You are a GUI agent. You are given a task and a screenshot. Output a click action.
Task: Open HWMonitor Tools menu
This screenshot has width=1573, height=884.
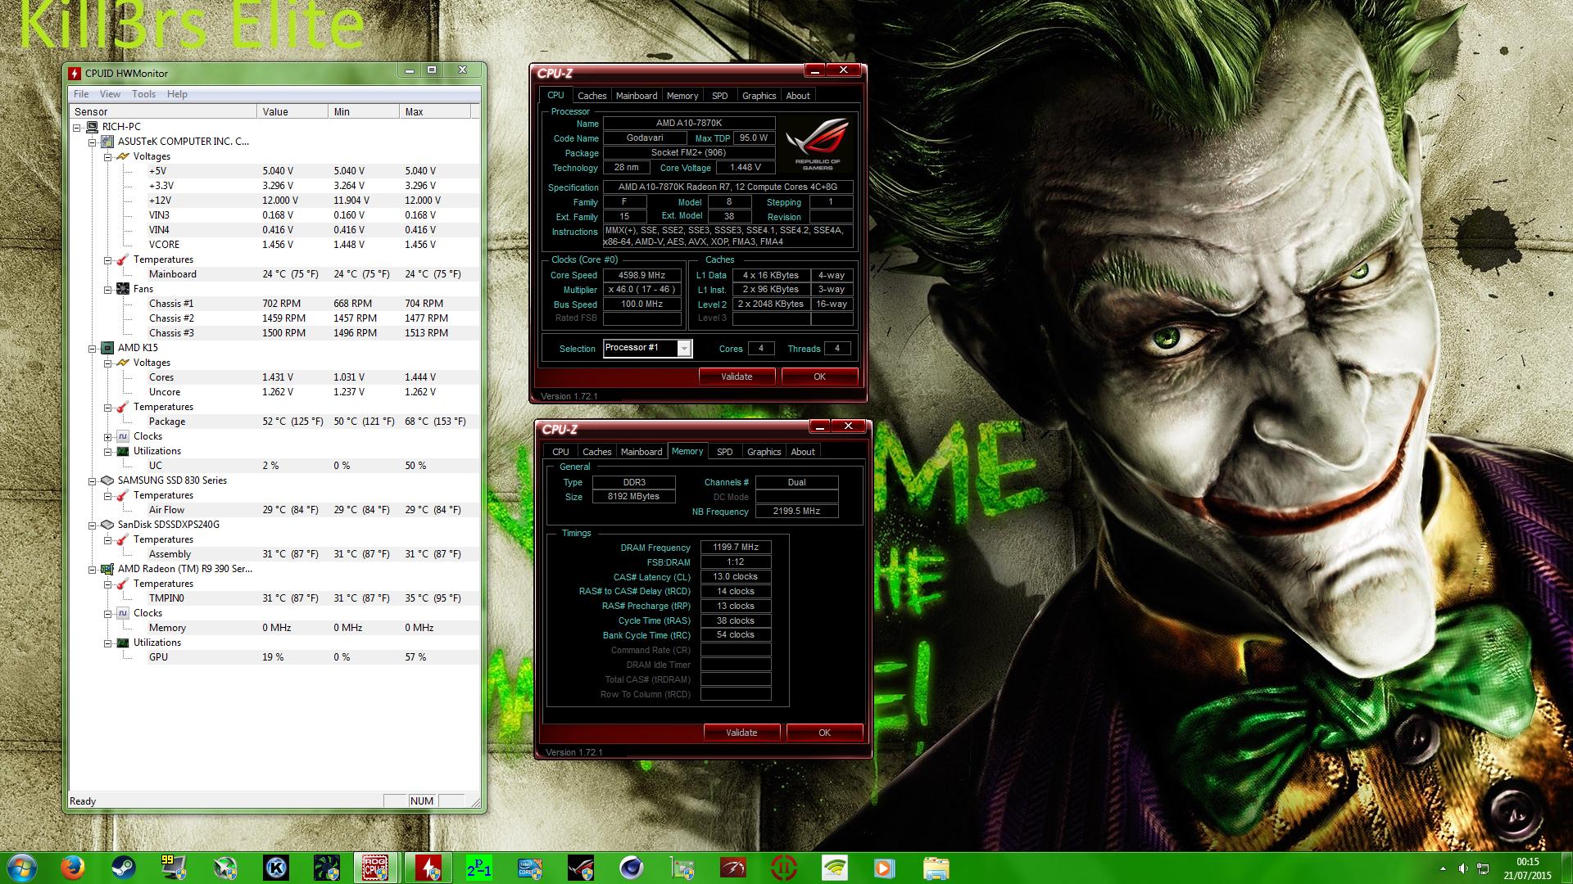pos(143,94)
